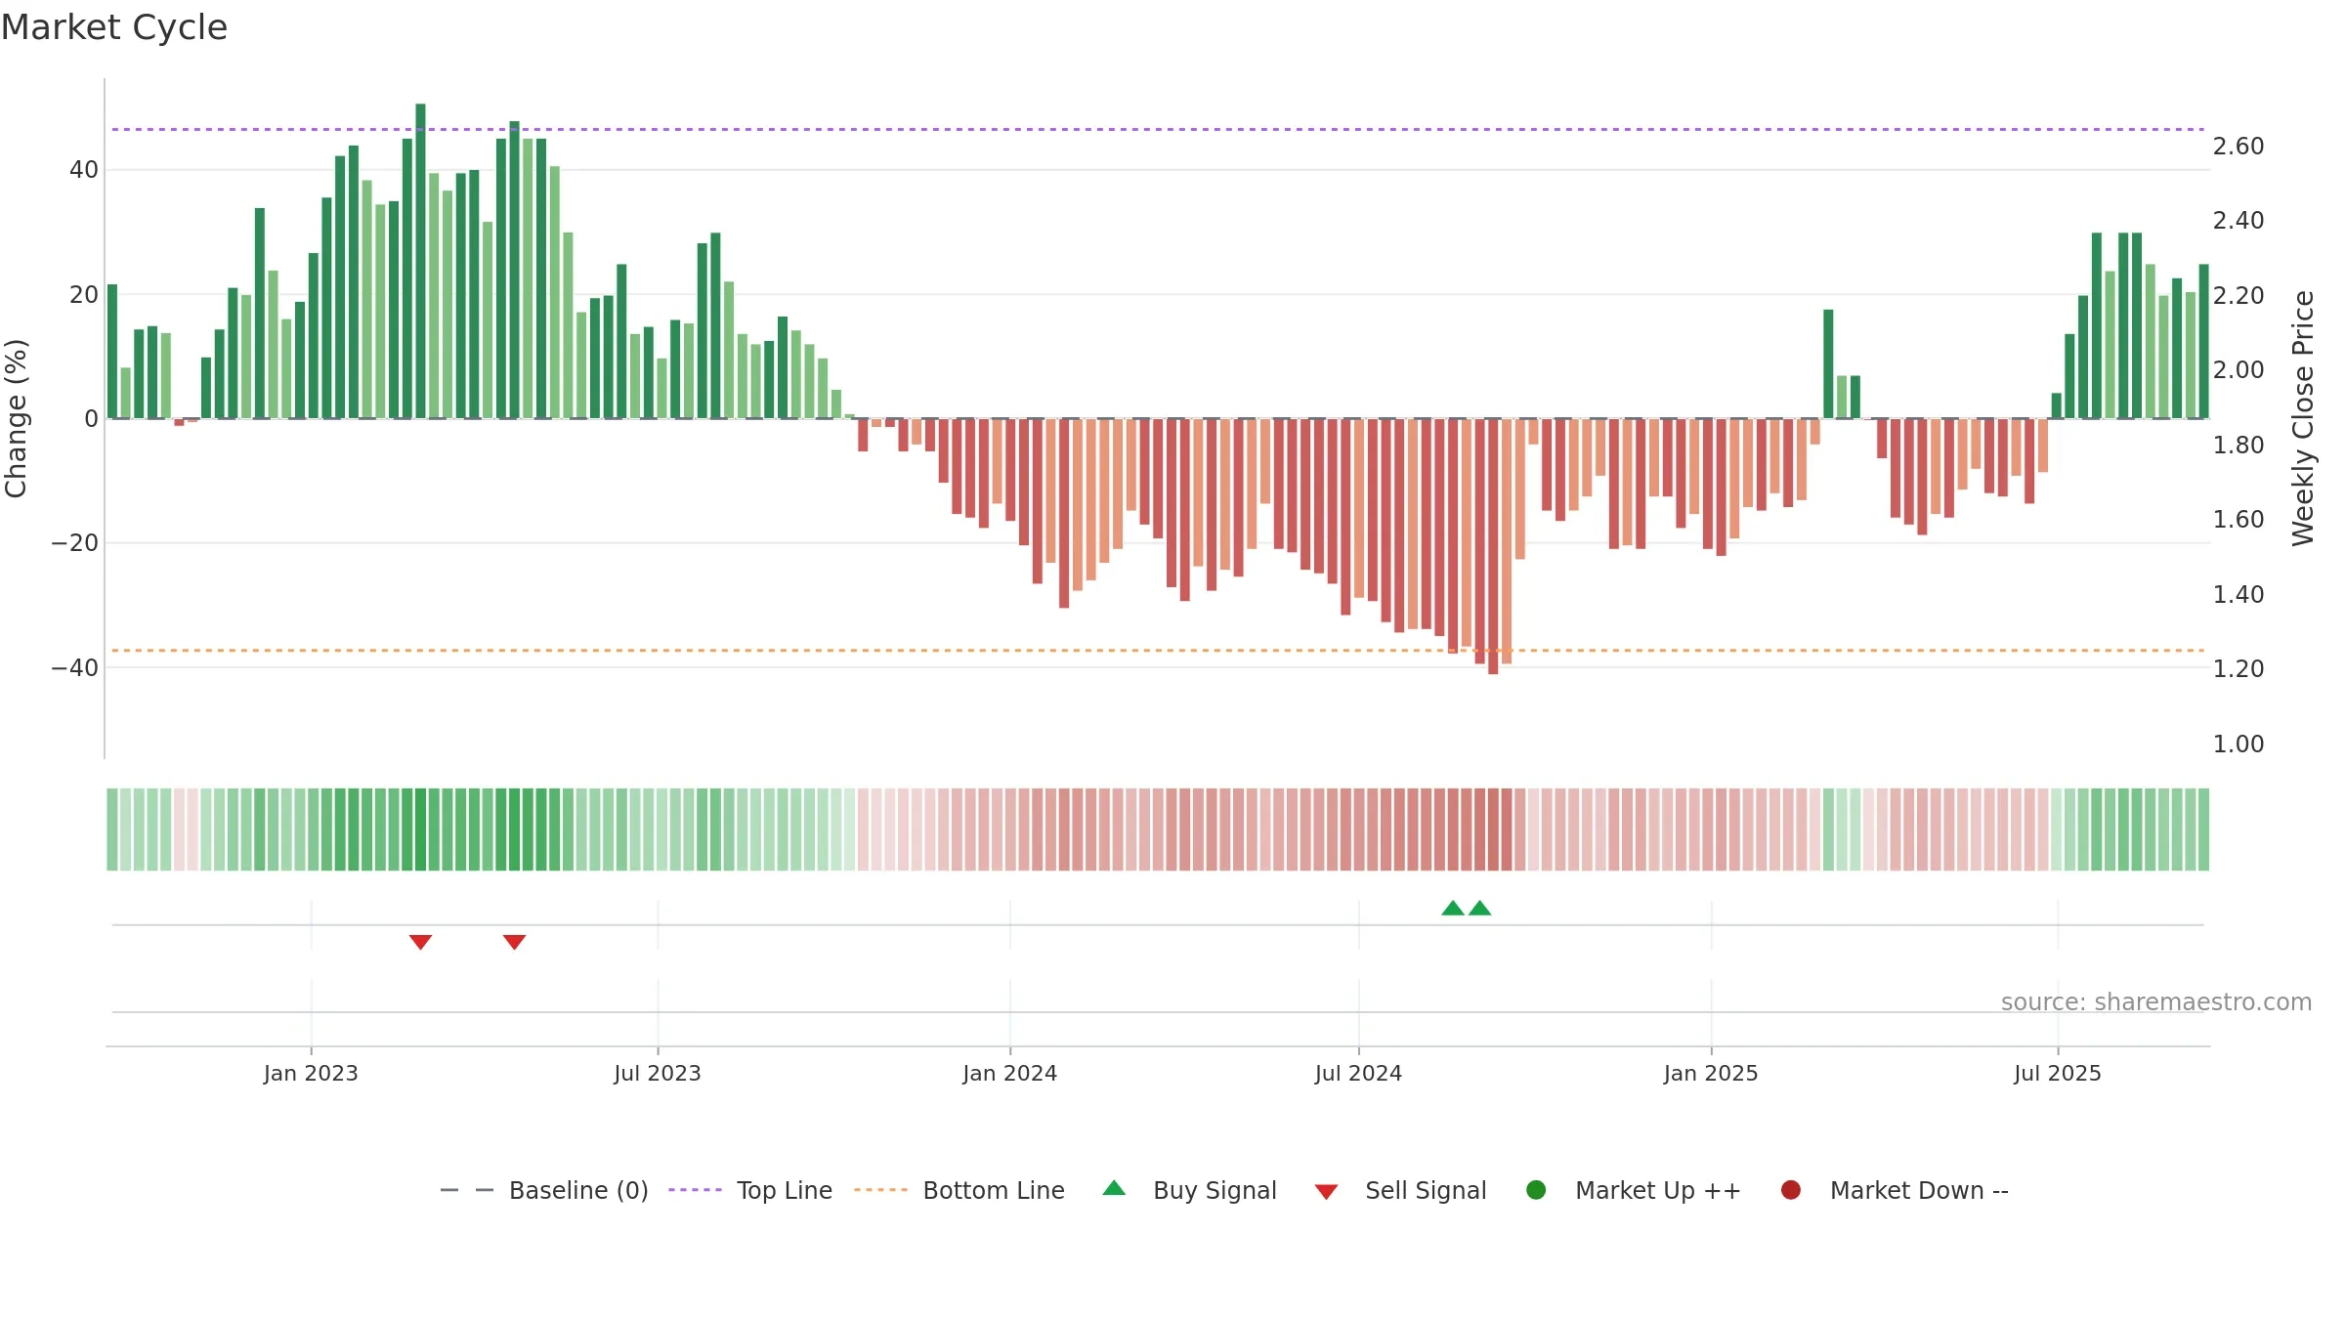
Task: Click the green Buy Signal triangle icon in legend
Action: point(1114,1189)
